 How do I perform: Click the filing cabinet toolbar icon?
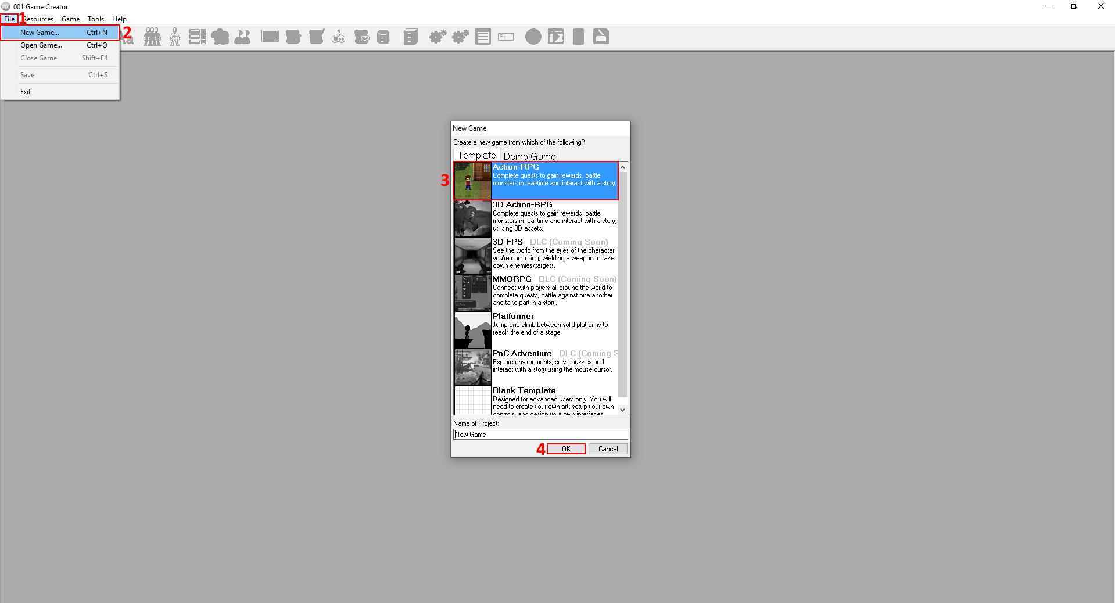tap(411, 37)
